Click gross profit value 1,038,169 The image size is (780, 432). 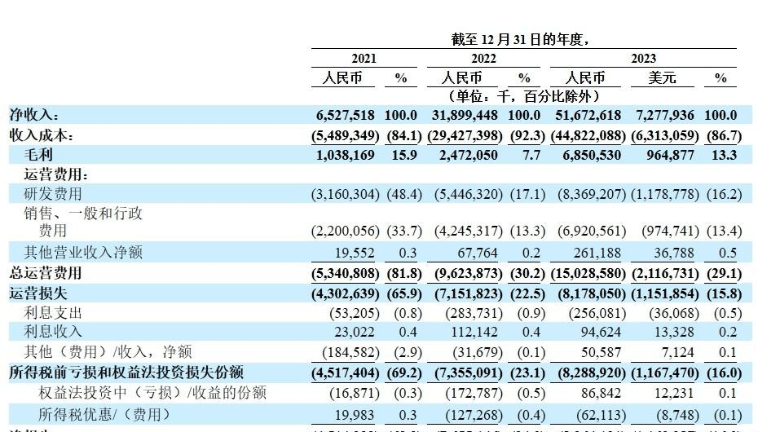click(346, 156)
